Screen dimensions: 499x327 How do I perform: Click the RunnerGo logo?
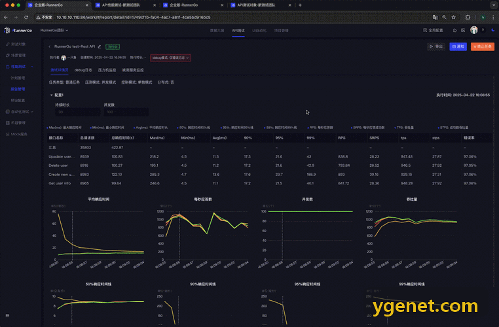point(18,31)
